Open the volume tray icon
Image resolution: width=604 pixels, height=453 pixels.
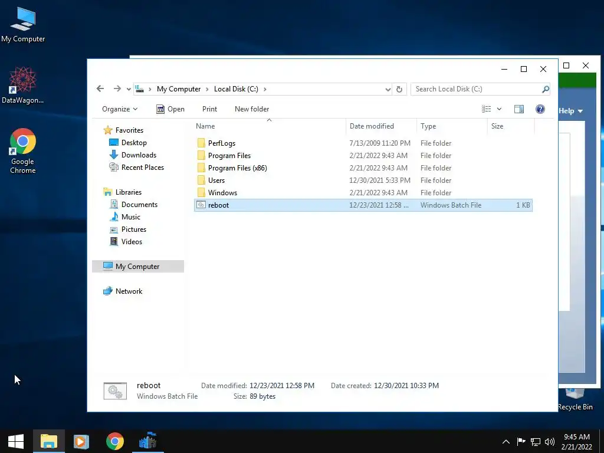pos(550,442)
